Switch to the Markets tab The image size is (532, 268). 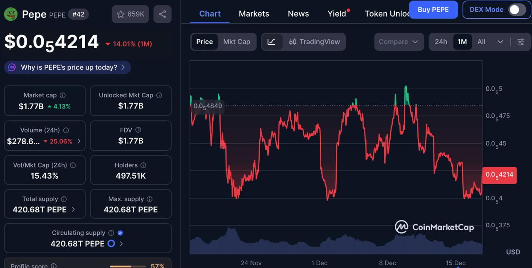[254, 14]
